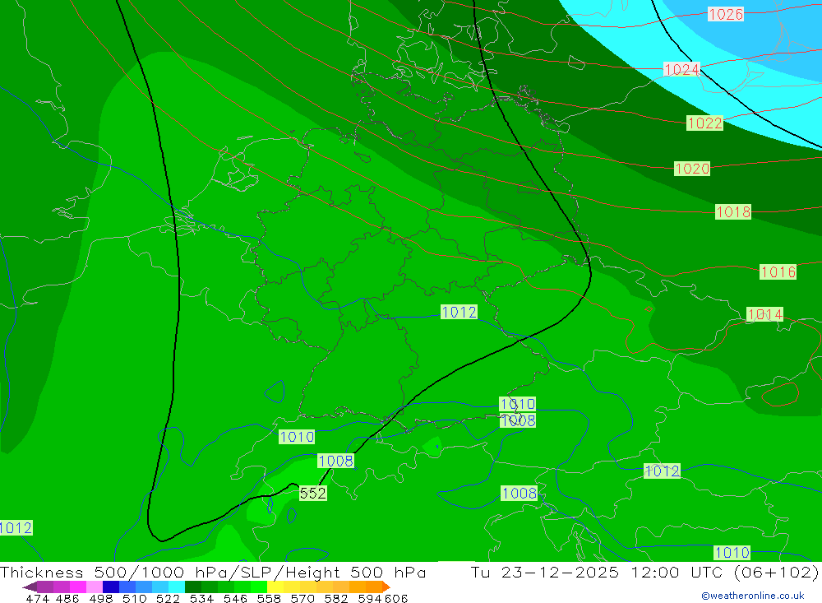Select the 1010 label beside the 1008 label above 552

pos(297,437)
